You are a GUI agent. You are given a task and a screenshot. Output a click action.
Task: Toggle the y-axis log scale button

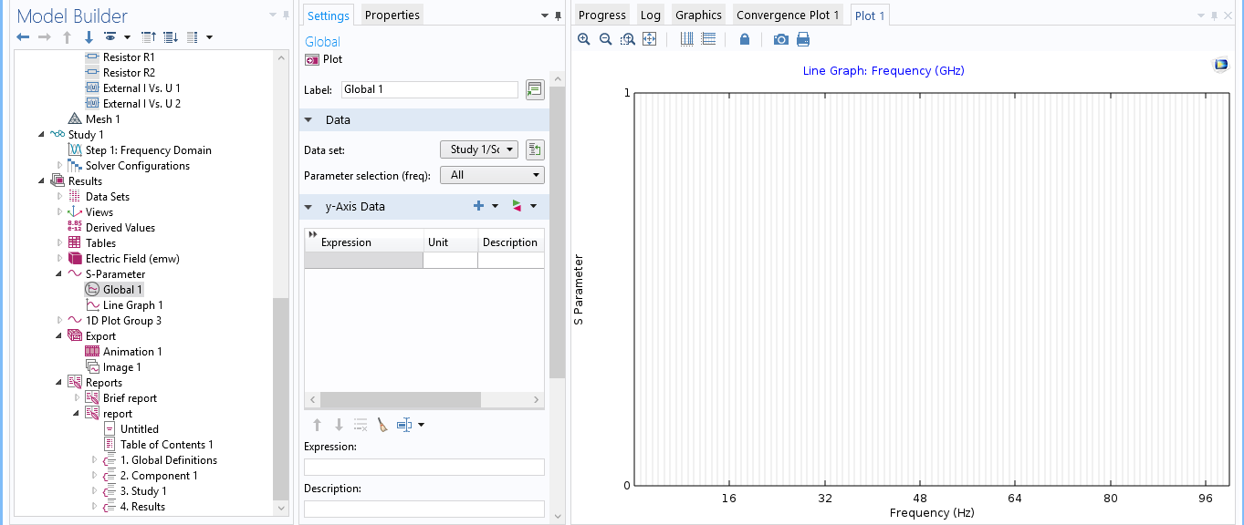[x=707, y=39]
